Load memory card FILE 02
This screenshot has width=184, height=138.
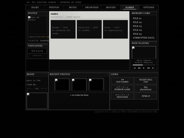[137, 22]
